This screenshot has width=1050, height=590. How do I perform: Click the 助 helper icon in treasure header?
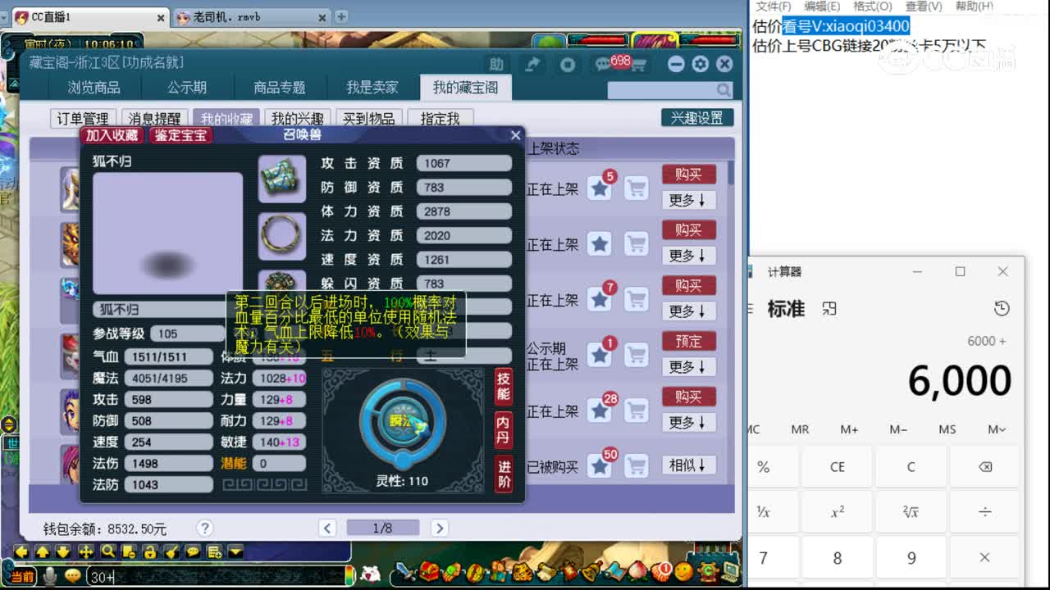click(496, 64)
